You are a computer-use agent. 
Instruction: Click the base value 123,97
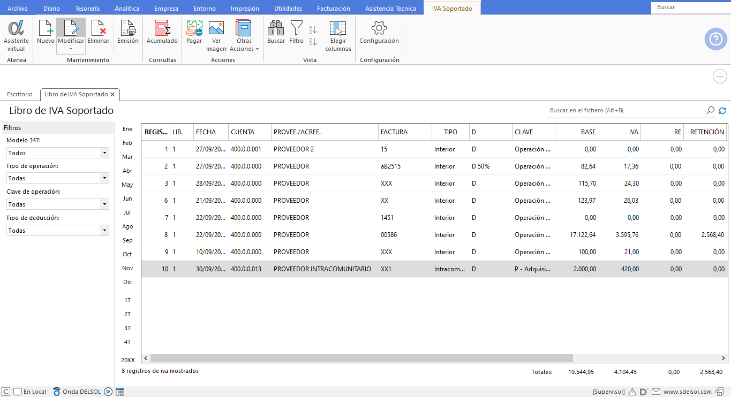(x=586, y=201)
